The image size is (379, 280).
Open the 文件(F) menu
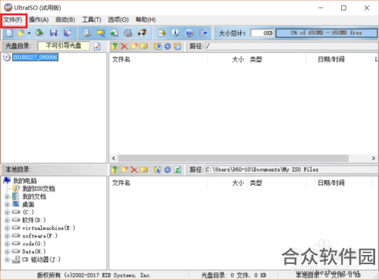13,20
